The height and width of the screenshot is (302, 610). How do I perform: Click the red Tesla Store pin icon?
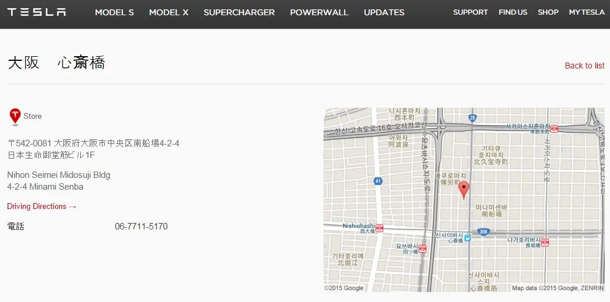[x=15, y=116]
